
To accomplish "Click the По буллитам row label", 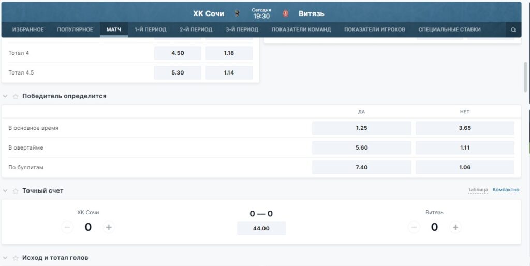I will click(26, 167).
